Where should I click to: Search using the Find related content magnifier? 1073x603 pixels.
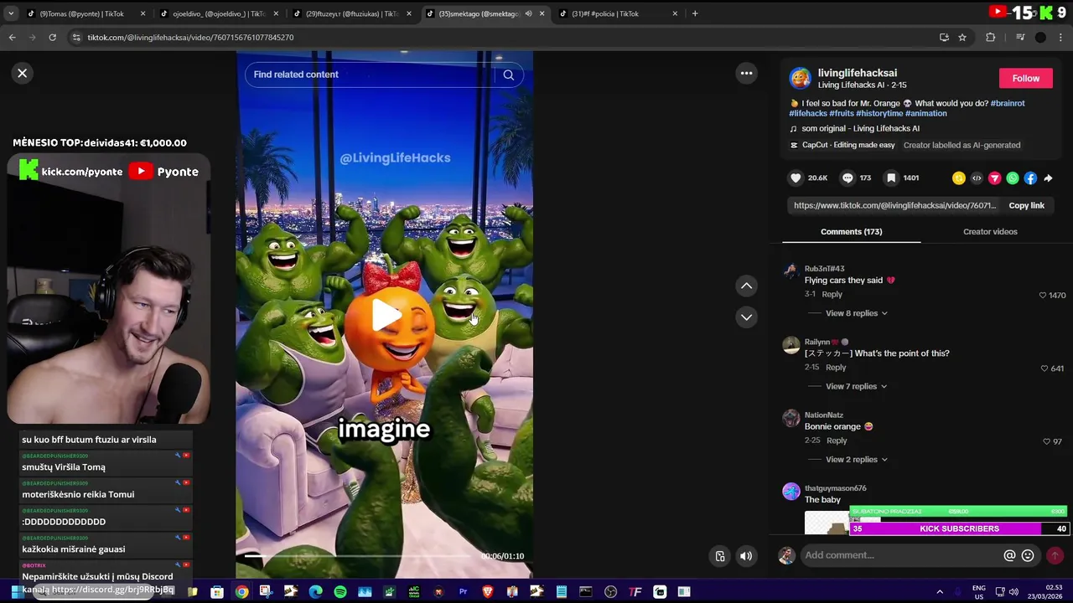[508, 75]
